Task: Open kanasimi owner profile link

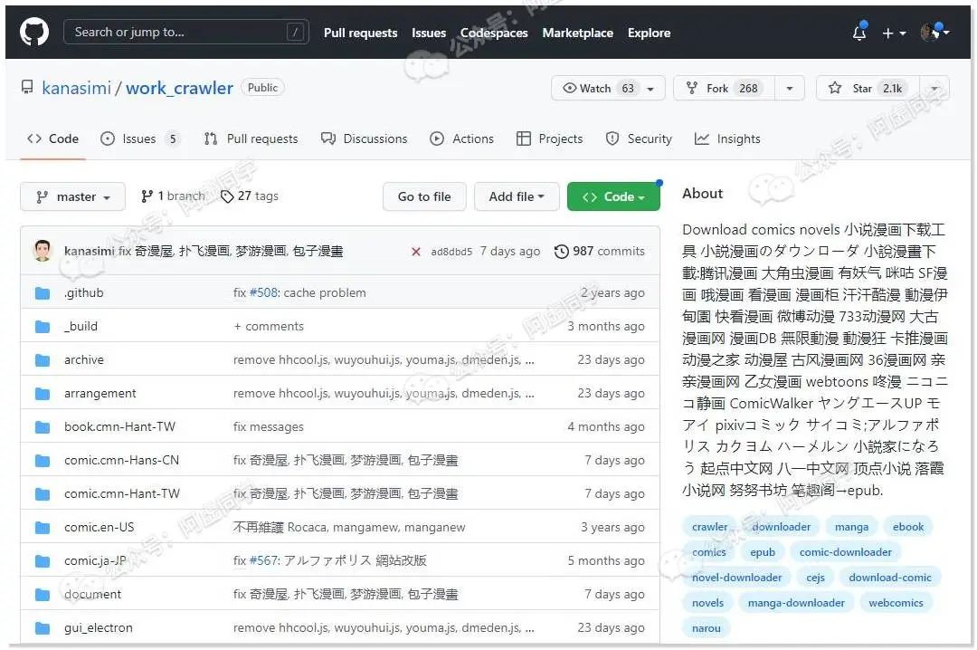Action: tap(76, 88)
